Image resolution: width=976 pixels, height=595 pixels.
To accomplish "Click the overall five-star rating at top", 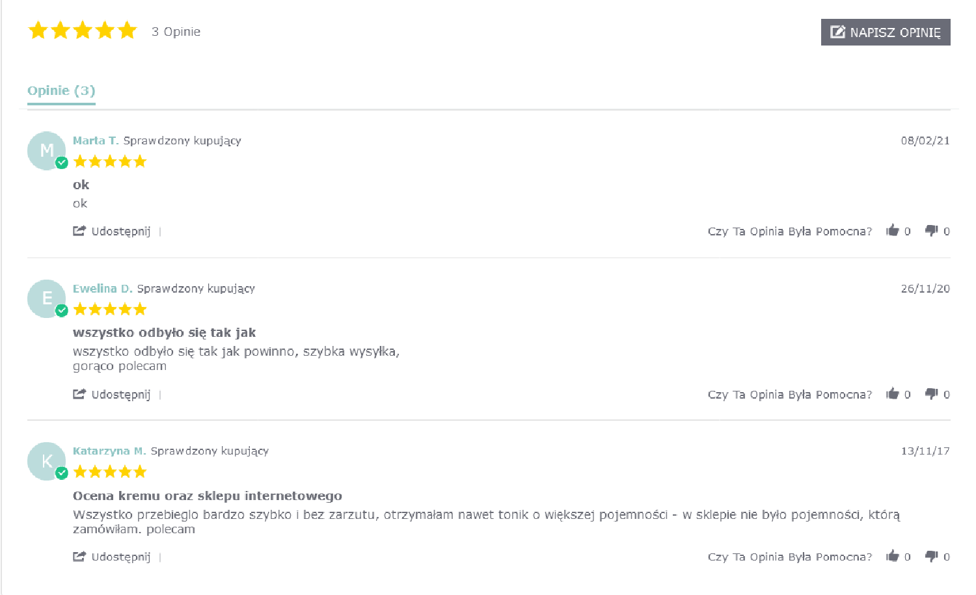I will point(83,31).
